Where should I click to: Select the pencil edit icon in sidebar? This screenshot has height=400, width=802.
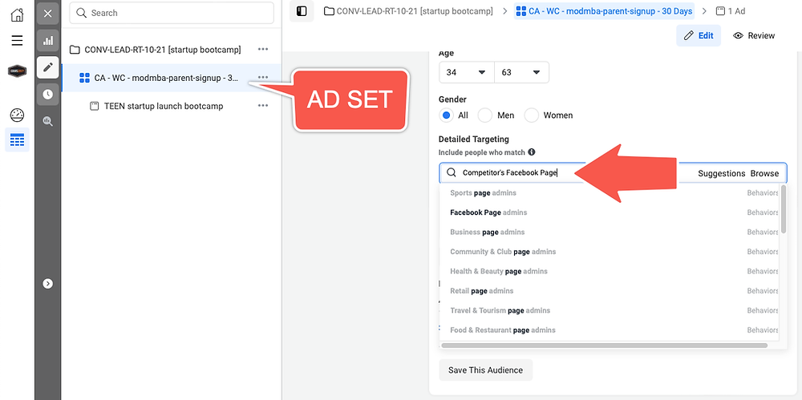(x=47, y=67)
